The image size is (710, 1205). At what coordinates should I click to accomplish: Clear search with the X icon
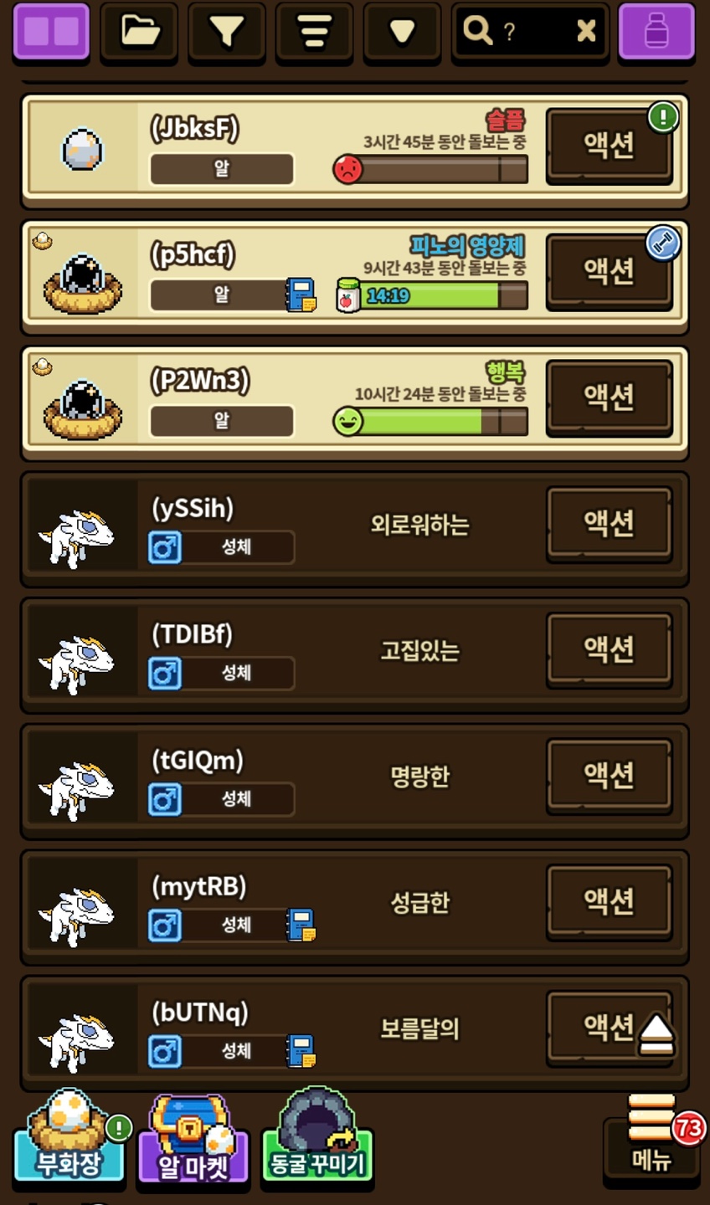(x=586, y=32)
